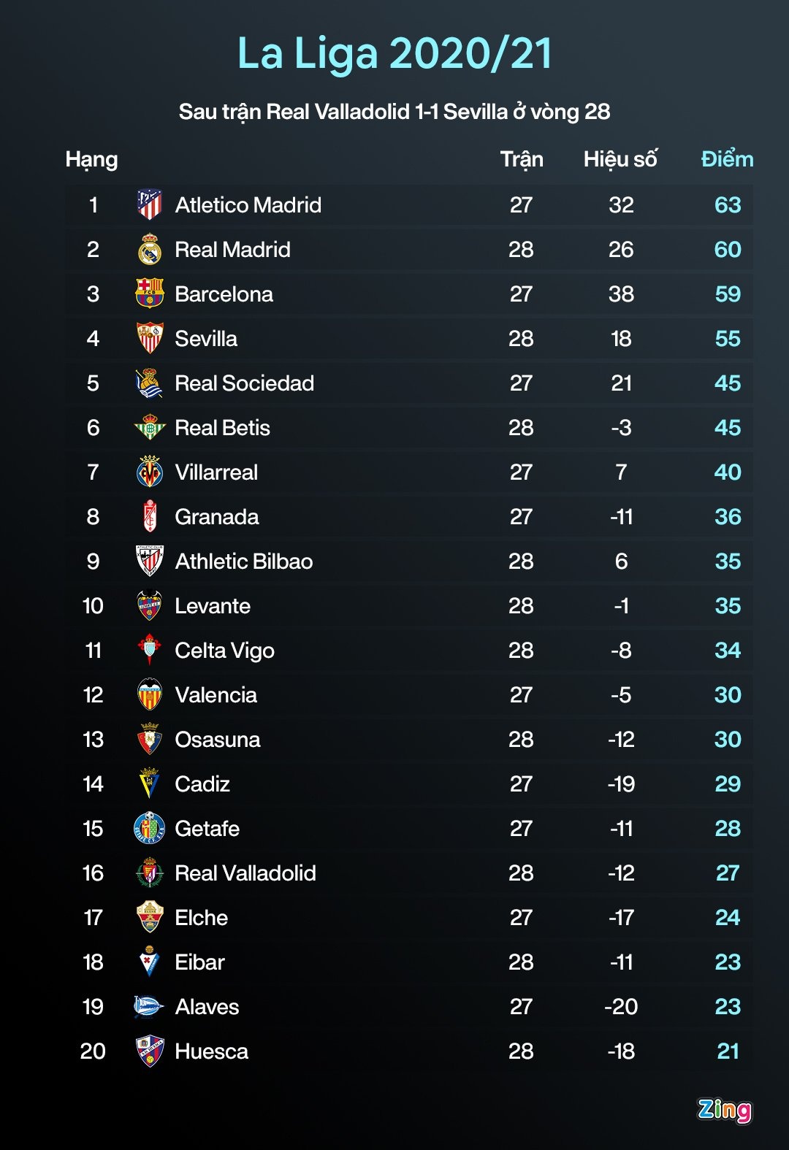Click Atletico Madrid's 63 points value
The height and width of the screenshot is (1150, 789).
click(728, 205)
